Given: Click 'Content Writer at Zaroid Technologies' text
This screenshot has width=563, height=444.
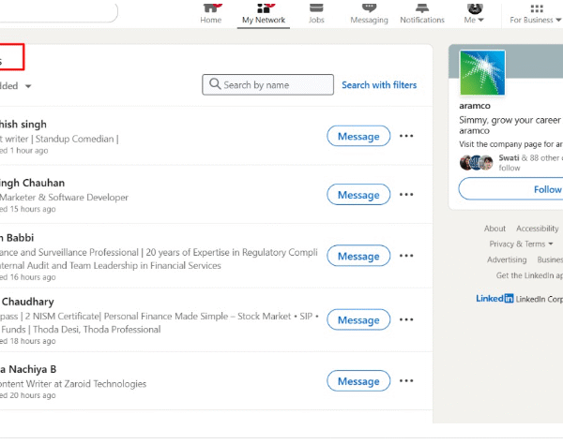Looking at the screenshot, I should [x=73, y=384].
